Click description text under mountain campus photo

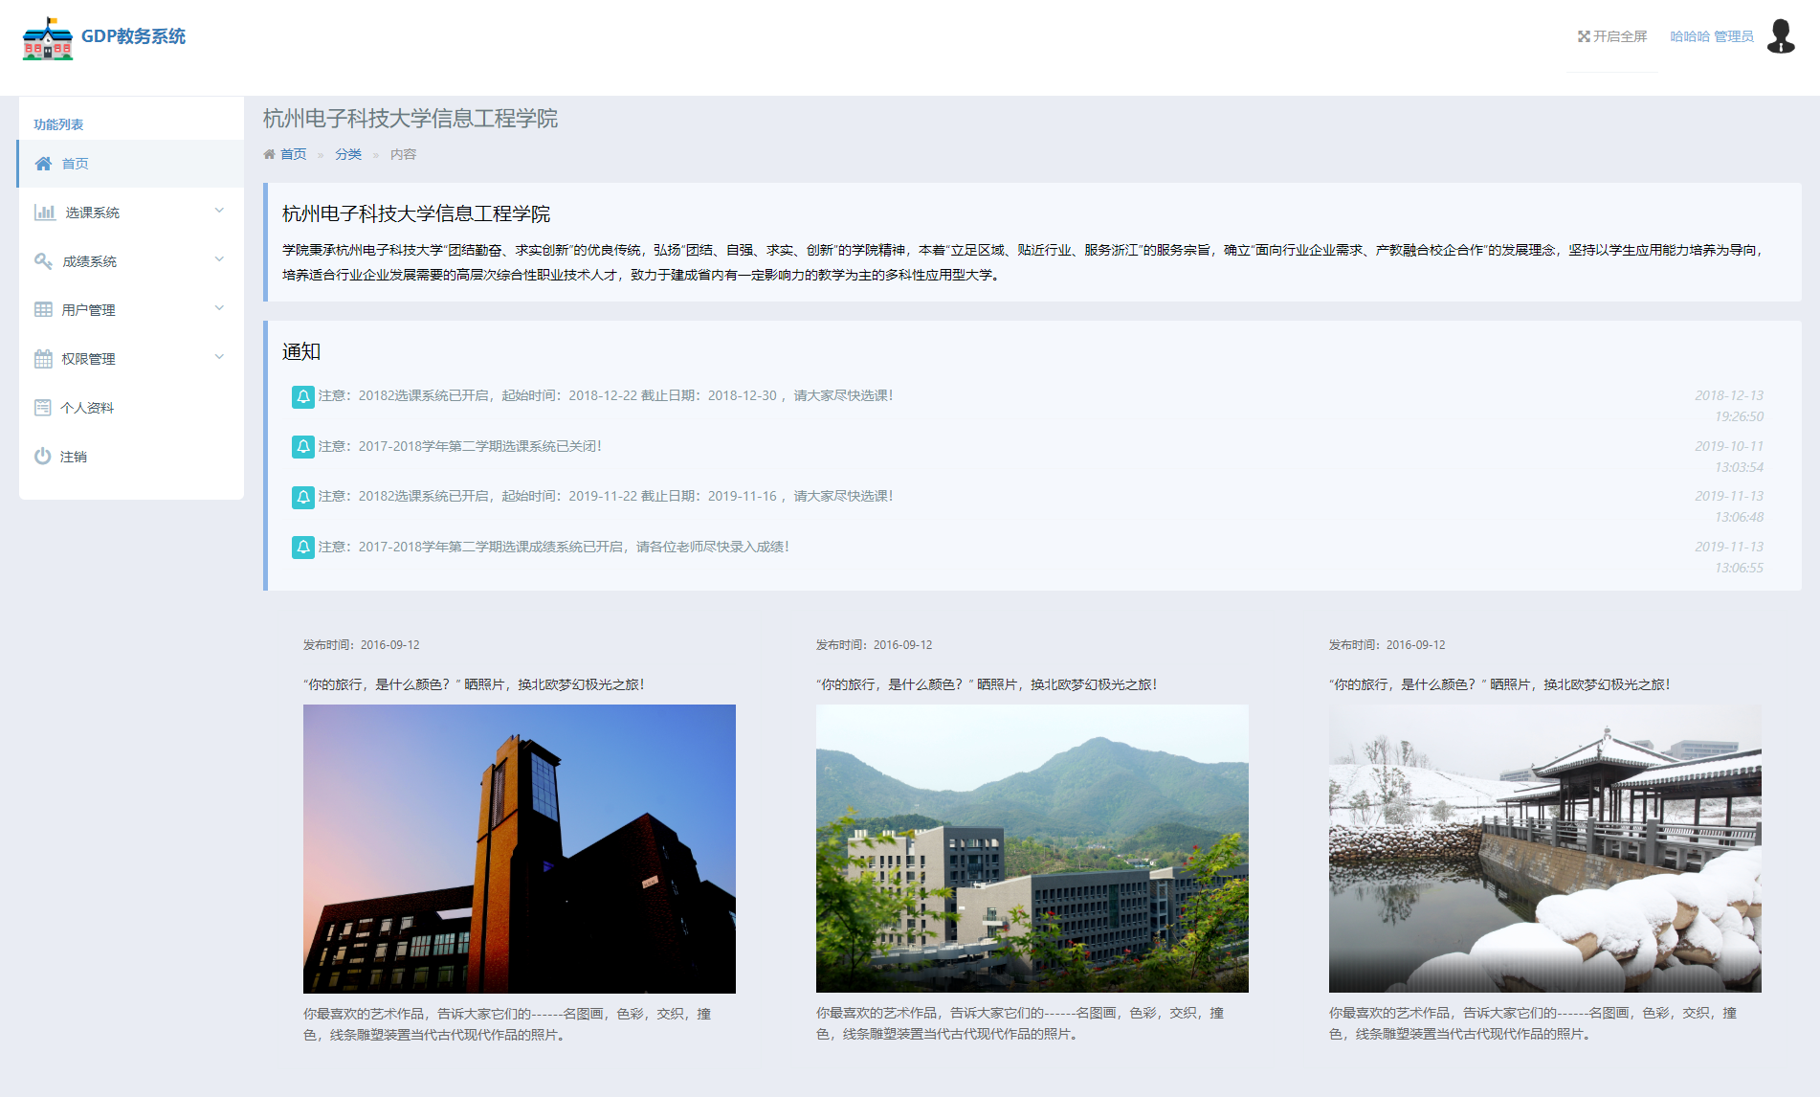pos(1020,1023)
